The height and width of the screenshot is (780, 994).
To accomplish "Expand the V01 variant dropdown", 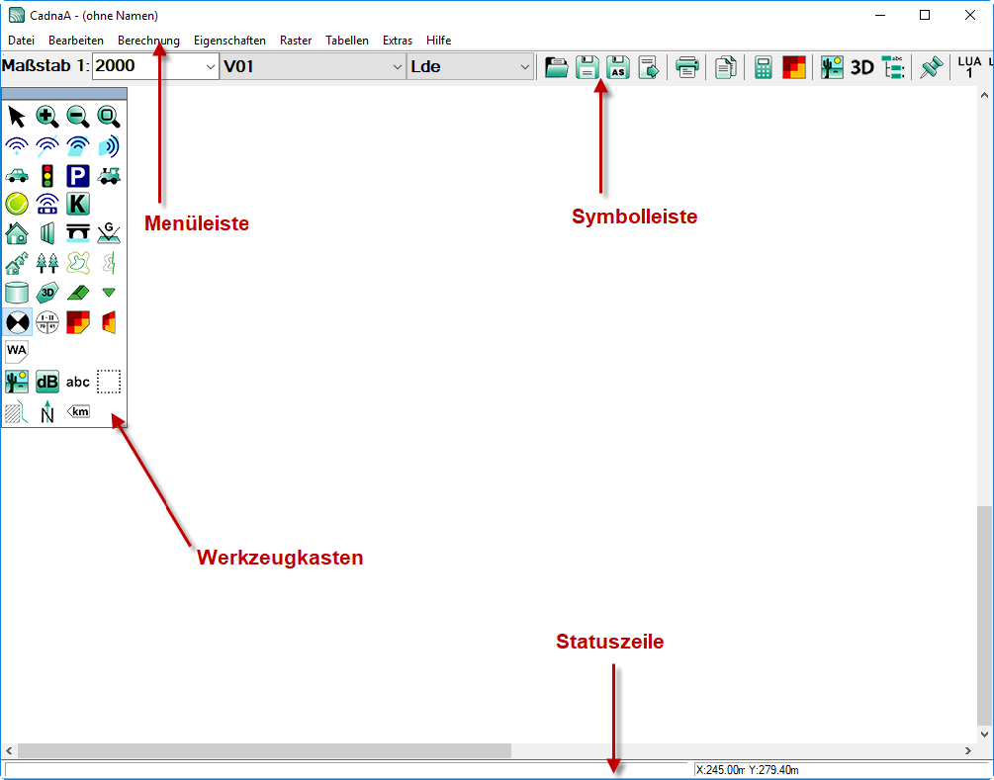I will pos(397,66).
